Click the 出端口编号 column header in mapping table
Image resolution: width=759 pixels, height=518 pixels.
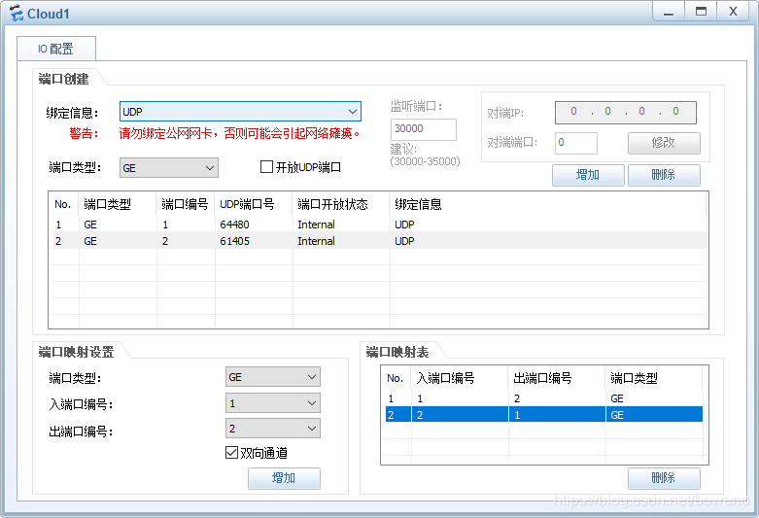click(557, 378)
